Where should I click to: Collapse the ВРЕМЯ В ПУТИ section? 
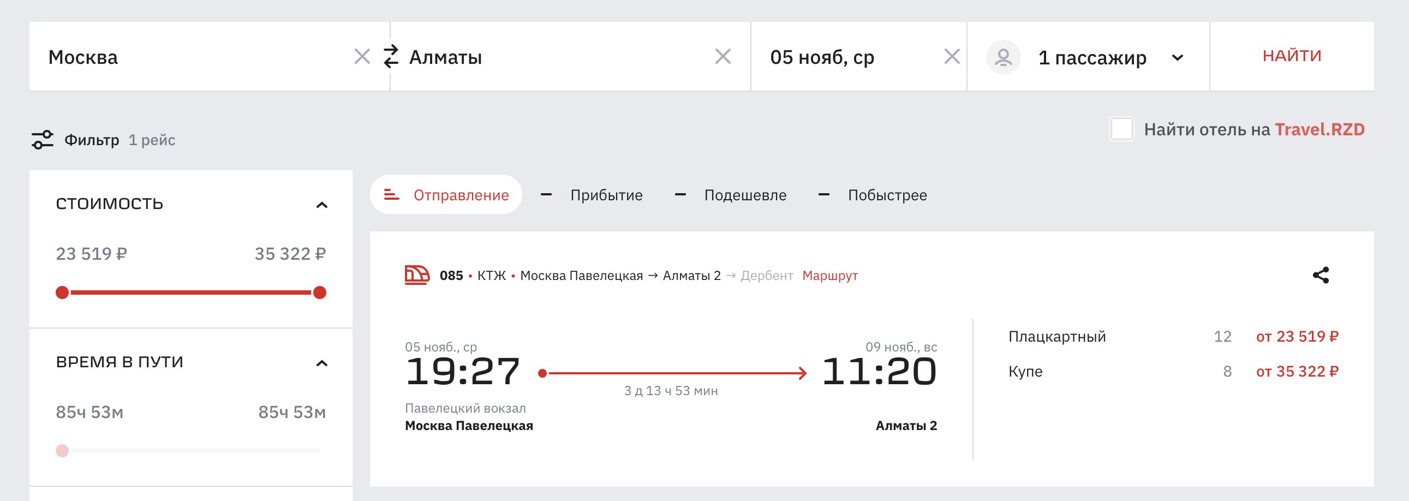pyautogui.click(x=321, y=363)
